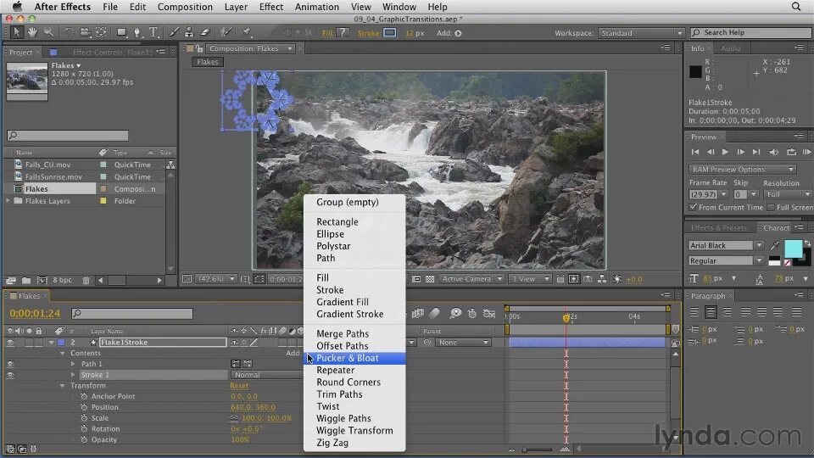Image resolution: width=814 pixels, height=458 pixels.
Task: Open the Parent None dropdown
Action: coord(463,343)
